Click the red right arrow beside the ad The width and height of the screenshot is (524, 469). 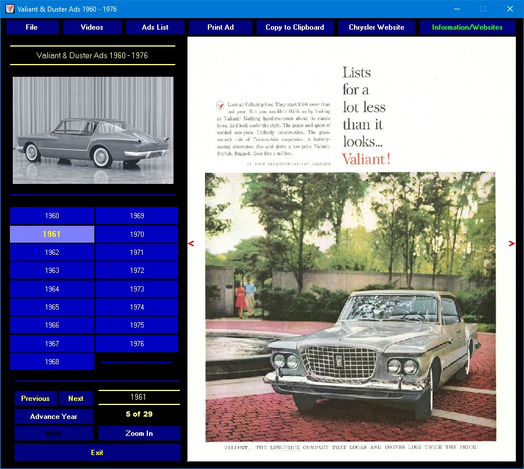512,243
